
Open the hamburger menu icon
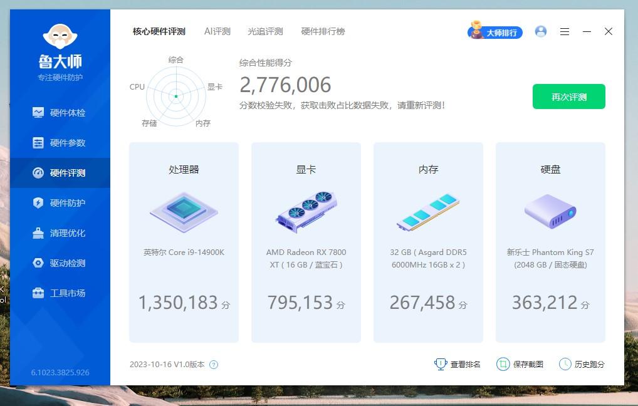tap(564, 31)
